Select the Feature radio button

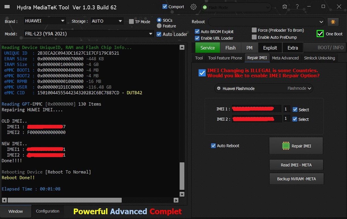[159, 26]
